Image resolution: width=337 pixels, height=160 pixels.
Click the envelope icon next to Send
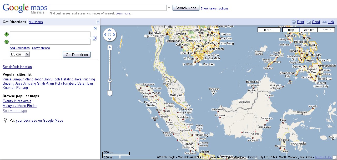(309, 22)
